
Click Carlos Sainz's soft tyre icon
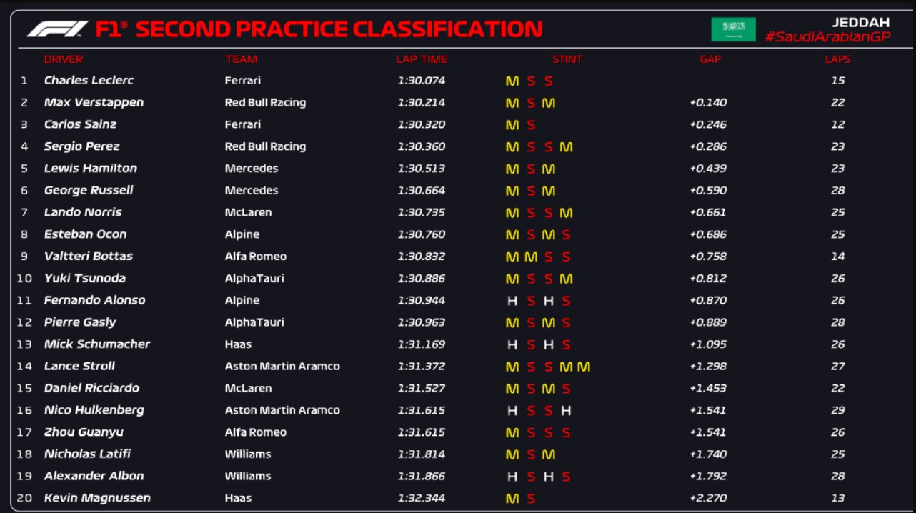coord(531,125)
